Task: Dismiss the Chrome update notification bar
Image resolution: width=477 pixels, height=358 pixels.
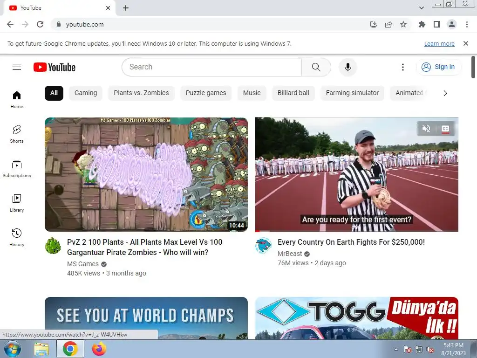Action: (466, 43)
